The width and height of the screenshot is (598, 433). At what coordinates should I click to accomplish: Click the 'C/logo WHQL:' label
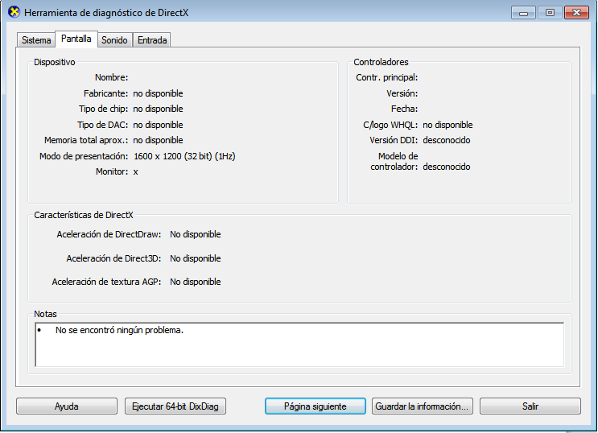click(x=390, y=125)
